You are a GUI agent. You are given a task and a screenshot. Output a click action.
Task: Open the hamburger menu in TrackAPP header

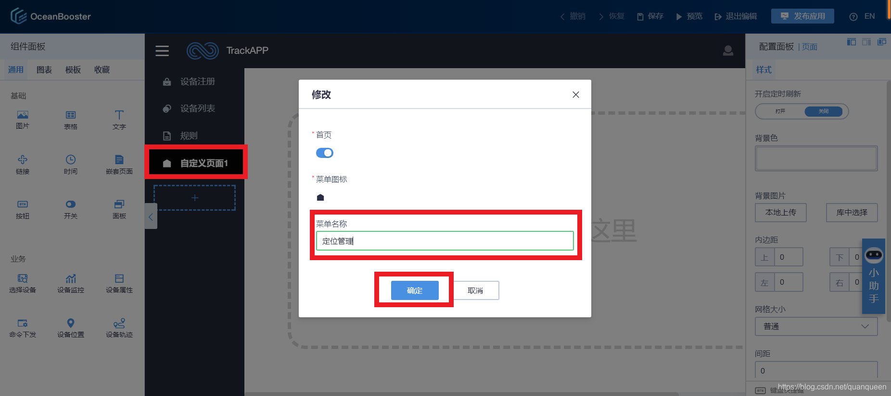pyautogui.click(x=162, y=51)
